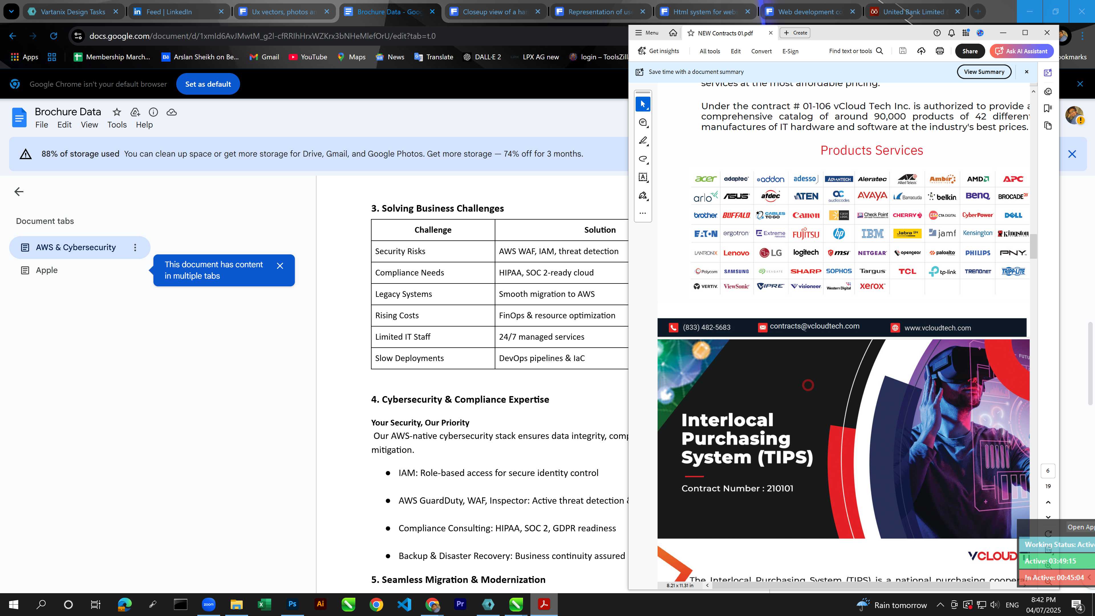Select the text box tool in Acrobat
The width and height of the screenshot is (1095, 616).
tap(643, 177)
